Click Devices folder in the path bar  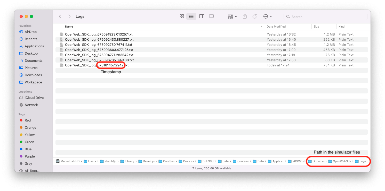186,161
